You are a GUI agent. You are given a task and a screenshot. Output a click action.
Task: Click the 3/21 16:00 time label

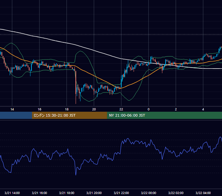[x=40, y=193]
